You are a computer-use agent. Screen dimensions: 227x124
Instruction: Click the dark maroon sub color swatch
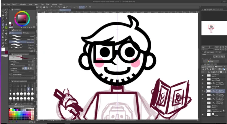6,52
